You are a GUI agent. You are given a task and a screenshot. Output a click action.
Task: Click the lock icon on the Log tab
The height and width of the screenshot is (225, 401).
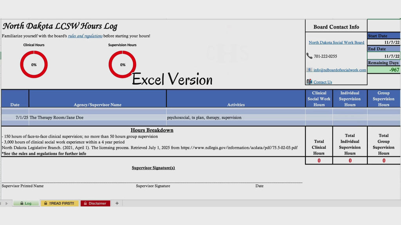point(22,203)
